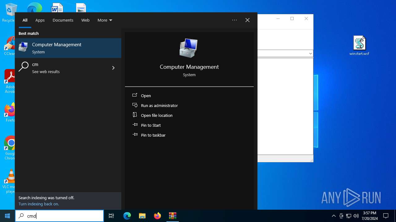Switch to the Web search tab

click(x=85, y=20)
